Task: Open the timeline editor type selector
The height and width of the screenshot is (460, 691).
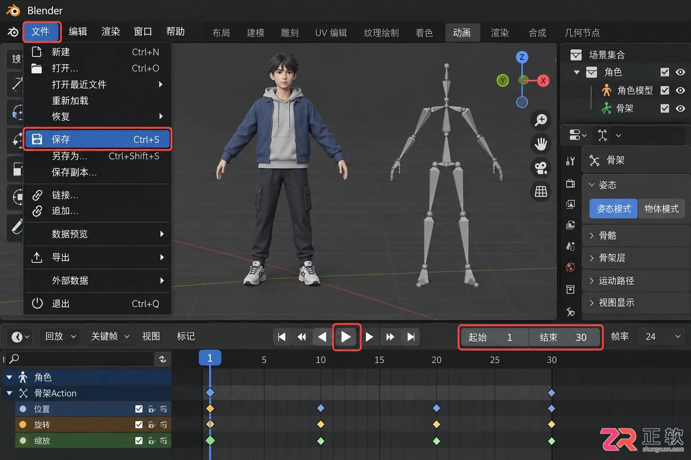Action: (x=21, y=337)
